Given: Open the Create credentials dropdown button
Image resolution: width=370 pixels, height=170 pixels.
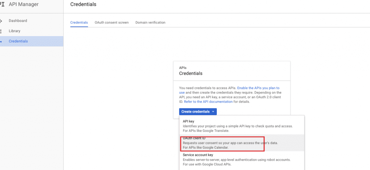Looking at the screenshot, I should (x=198, y=112).
